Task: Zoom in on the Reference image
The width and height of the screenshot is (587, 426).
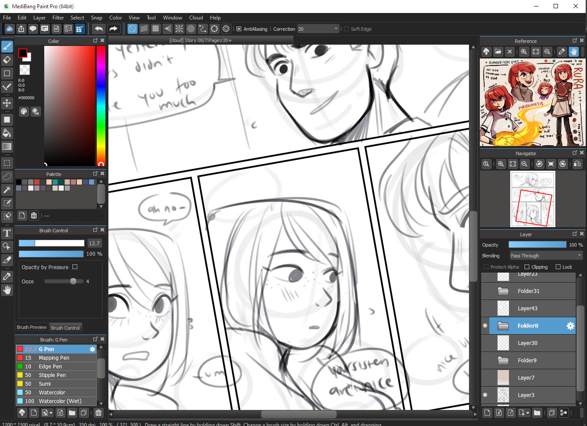Action: [x=524, y=52]
